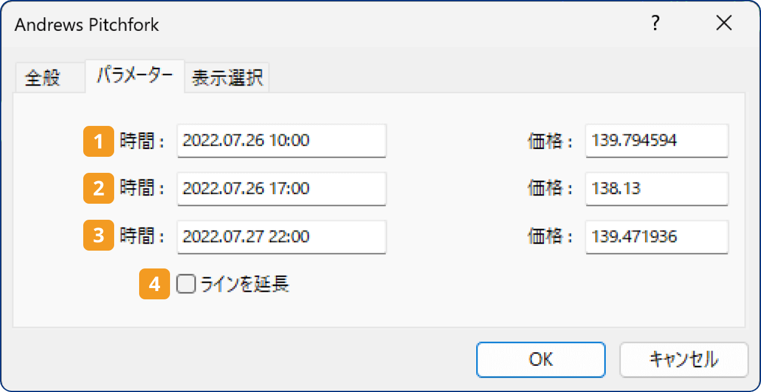The width and height of the screenshot is (761, 392).
Task: Close the Andrews Pitchfork dialog
Action: point(724,23)
